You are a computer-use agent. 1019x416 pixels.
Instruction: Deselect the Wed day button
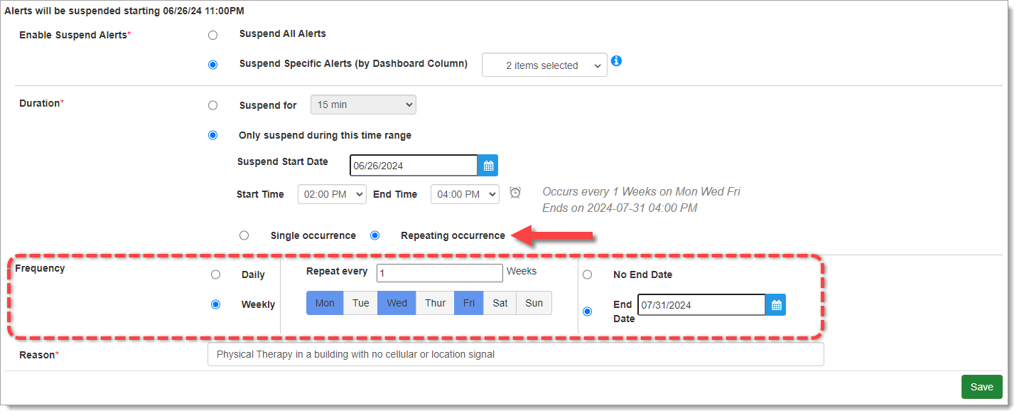(397, 303)
